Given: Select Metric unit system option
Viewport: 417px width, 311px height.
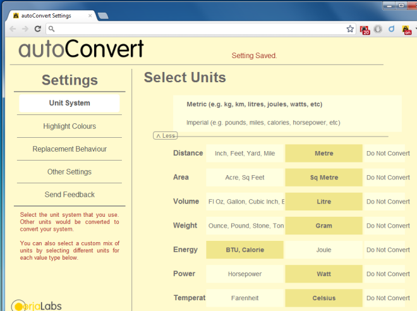Looking at the screenshot, I should 255,104.
